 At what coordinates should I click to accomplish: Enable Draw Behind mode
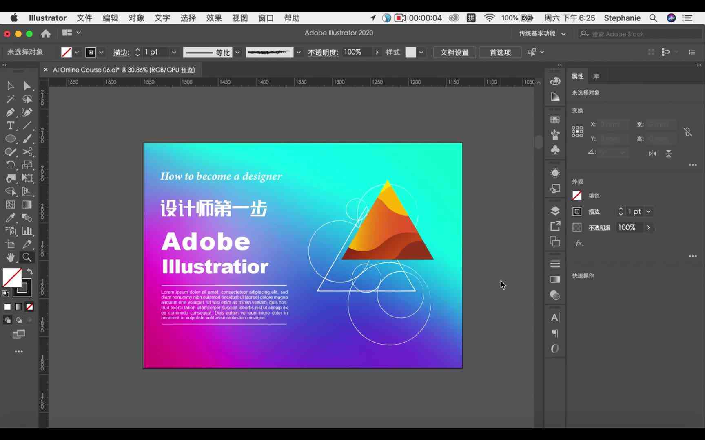[18, 320]
